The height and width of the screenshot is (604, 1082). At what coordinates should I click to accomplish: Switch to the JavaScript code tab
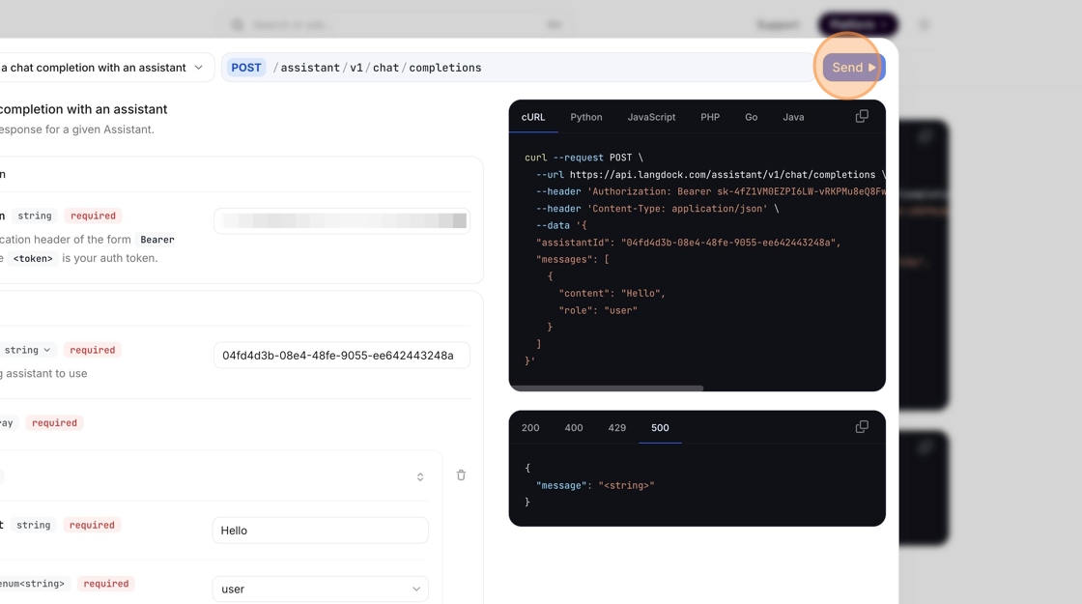pos(651,117)
